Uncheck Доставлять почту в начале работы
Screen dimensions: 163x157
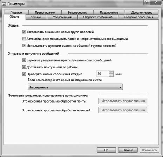(x=24, y=67)
